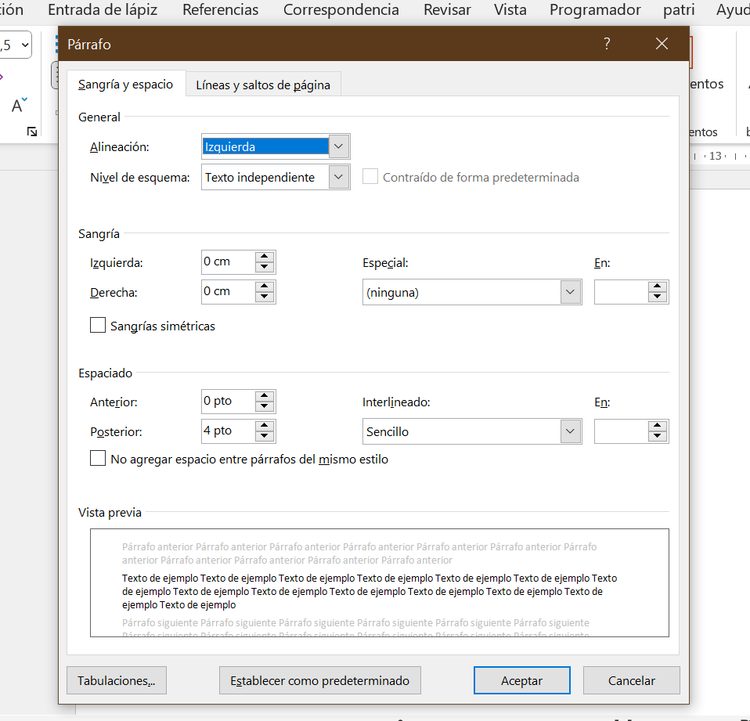Increase the Izquierda indent with up arrow
Image resolution: width=750 pixels, height=721 pixels.
click(x=265, y=257)
